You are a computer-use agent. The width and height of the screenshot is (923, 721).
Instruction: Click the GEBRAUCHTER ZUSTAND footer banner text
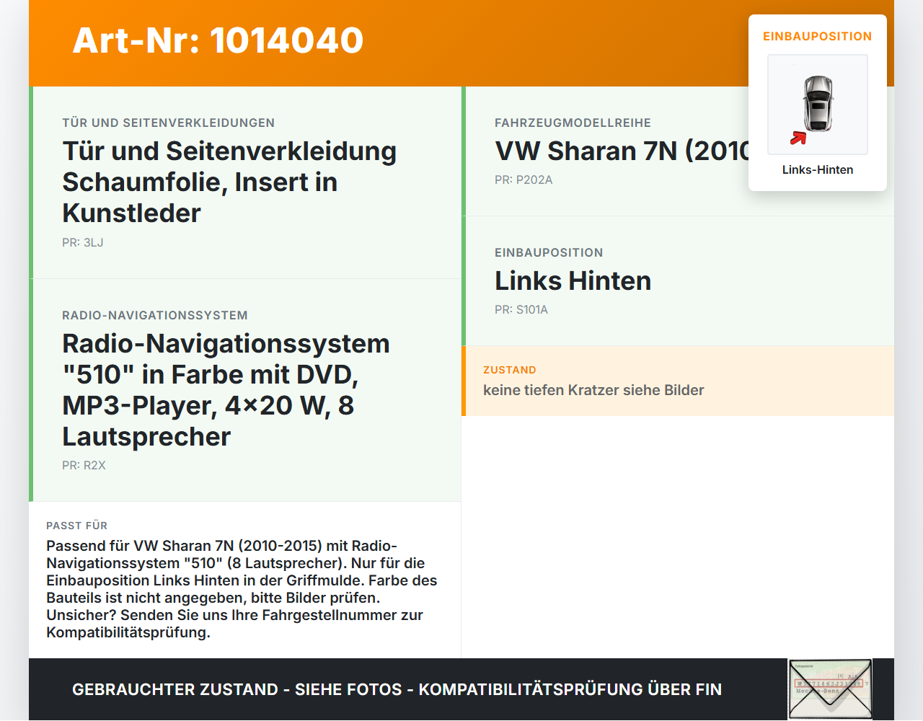point(397,689)
